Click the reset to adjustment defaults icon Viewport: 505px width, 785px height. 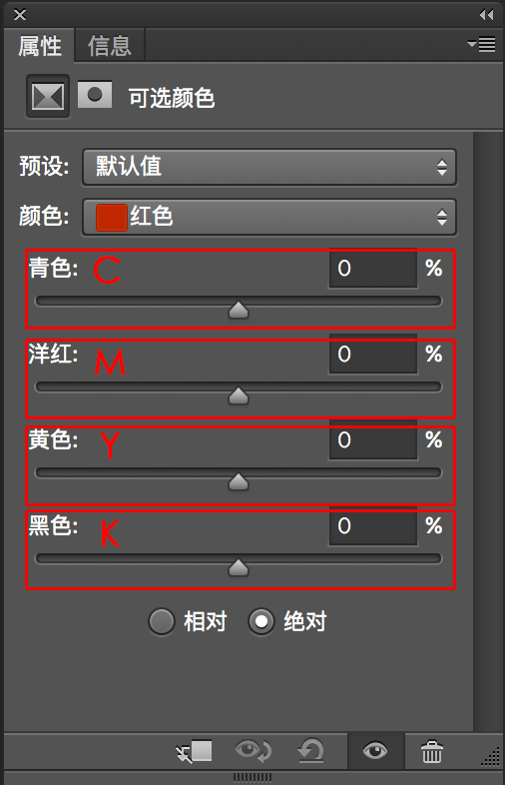pos(310,751)
